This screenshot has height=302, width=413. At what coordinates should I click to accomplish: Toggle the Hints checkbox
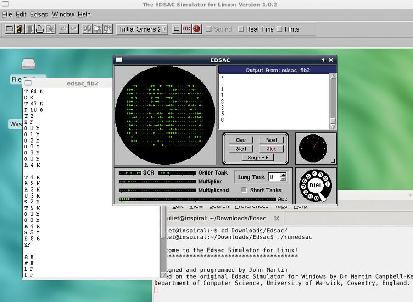[x=279, y=29]
